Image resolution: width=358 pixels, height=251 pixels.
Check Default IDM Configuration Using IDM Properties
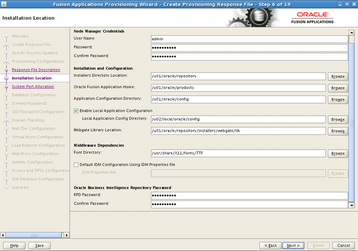[76, 165]
